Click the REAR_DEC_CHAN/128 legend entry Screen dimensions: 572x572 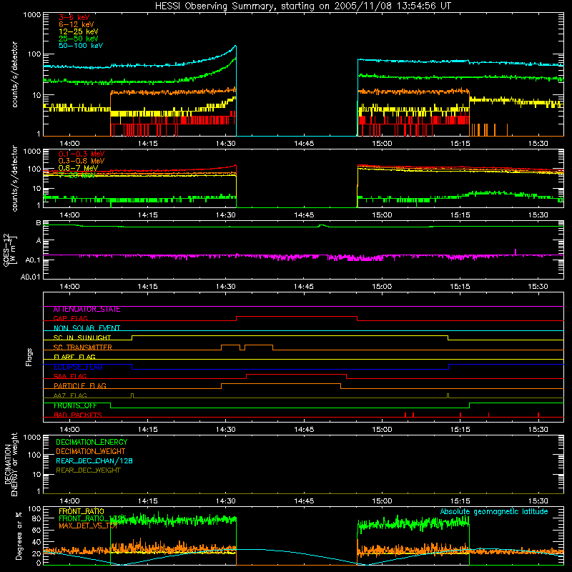pyautogui.click(x=94, y=461)
